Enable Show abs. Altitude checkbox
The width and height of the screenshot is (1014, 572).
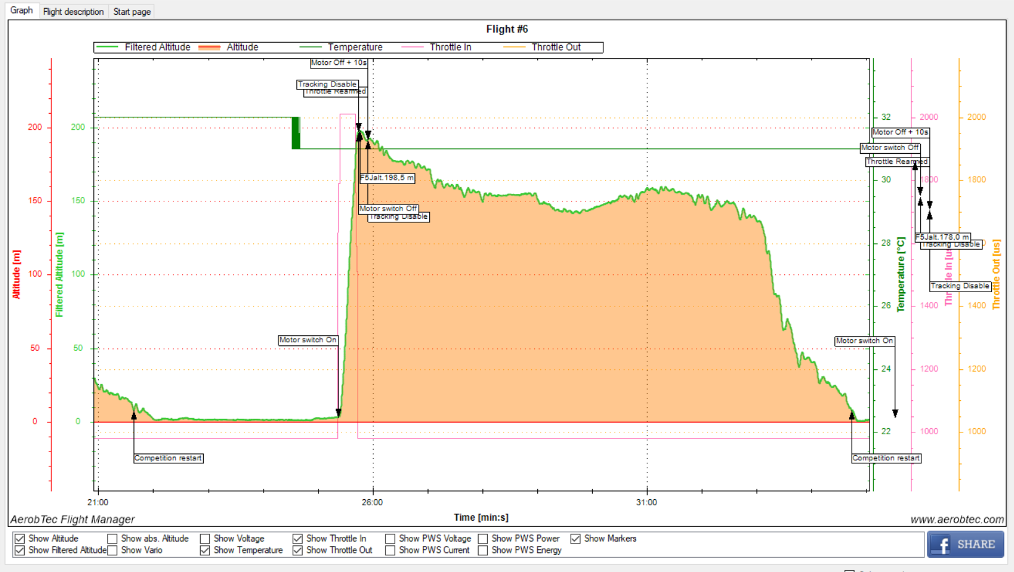click(112, 539)
